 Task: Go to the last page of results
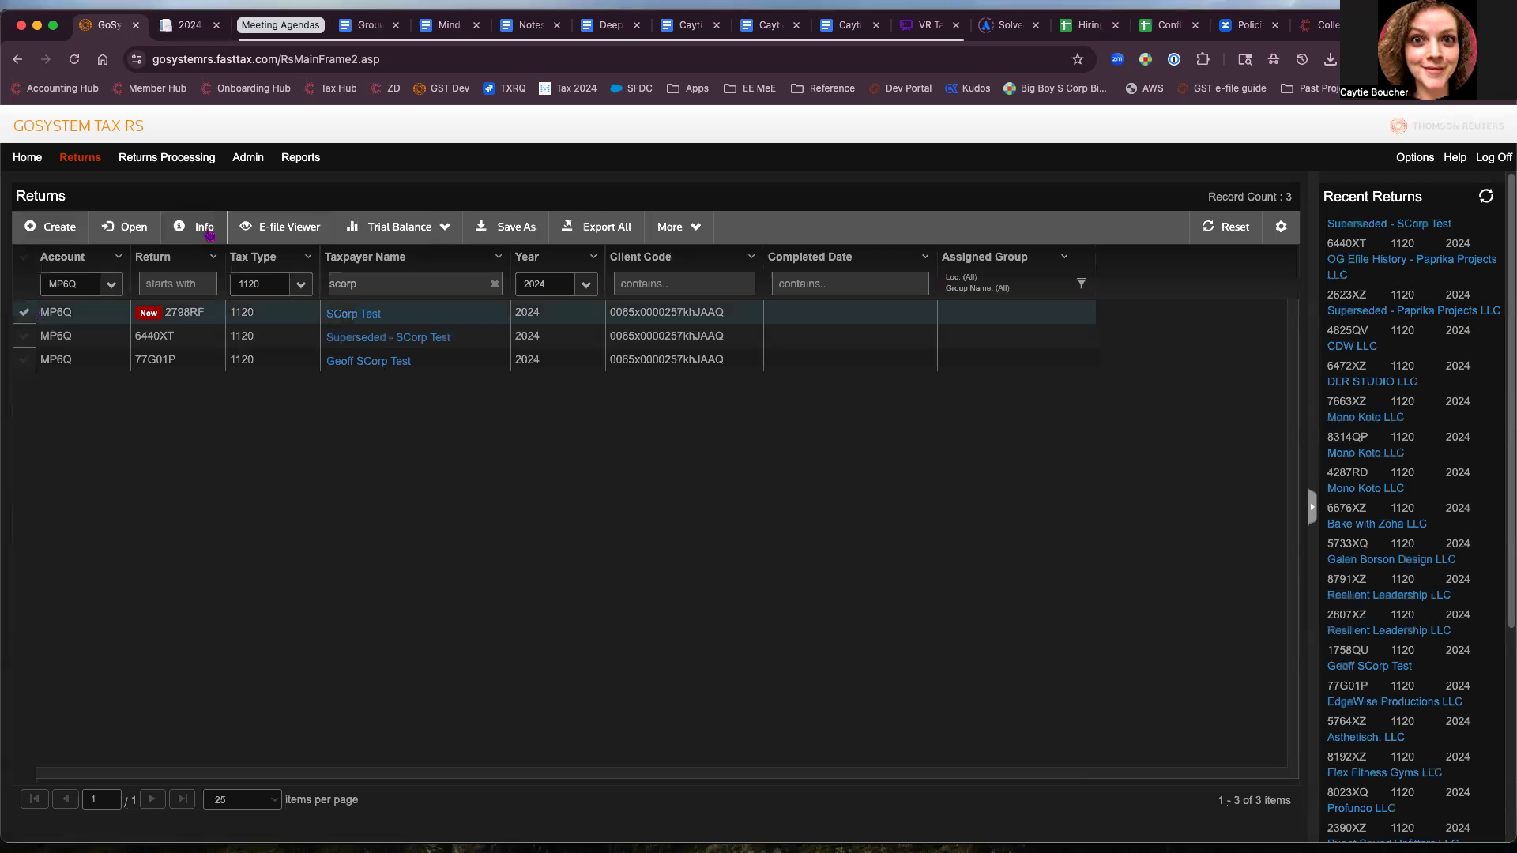tap(183, 799)
